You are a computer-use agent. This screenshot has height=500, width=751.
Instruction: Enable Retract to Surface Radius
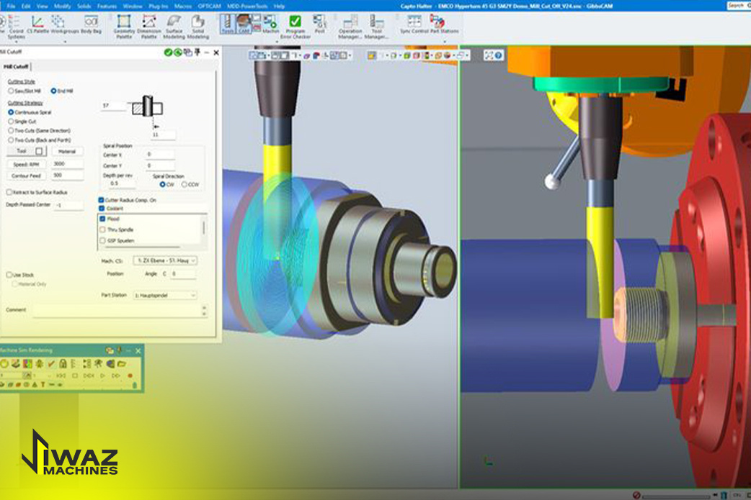37,192
